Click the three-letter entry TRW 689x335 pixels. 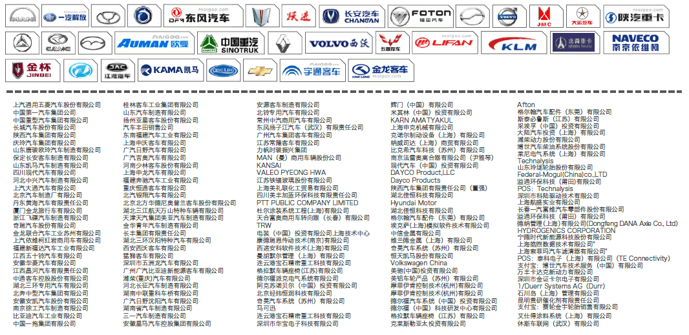pos(264,225)
